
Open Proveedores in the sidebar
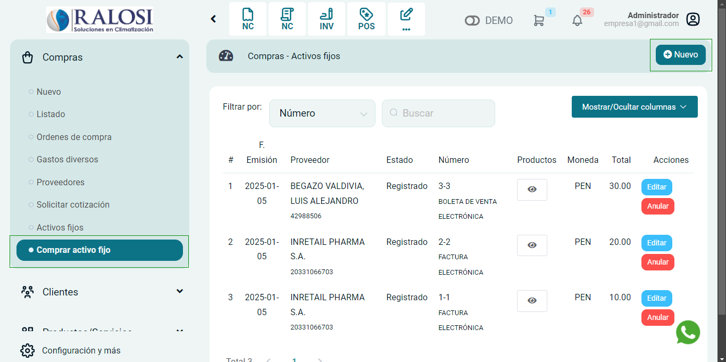click(60, 182)
